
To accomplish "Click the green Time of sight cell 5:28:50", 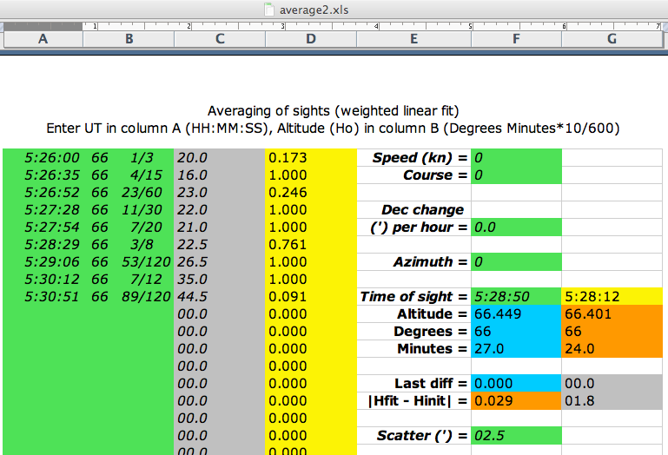I will (x=515, y=297).
